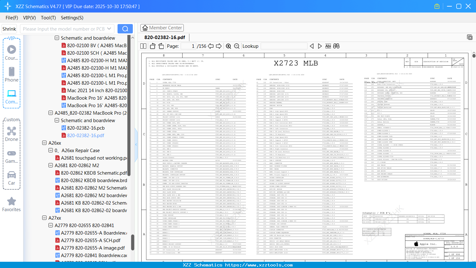Zoom in on the schematic
476x268 pixels.
[228, 46]
